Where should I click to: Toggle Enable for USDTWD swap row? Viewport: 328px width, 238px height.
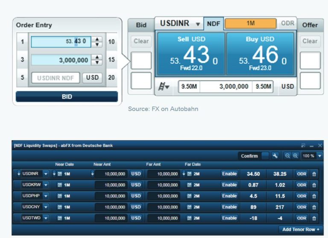pyautogui.click(x=229, y=218)
